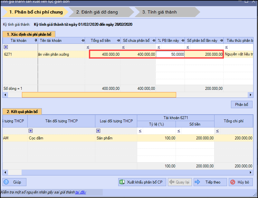The height and width of the screenshot is (198, 258).
Task: Click the orange horizontal scrollbar thumb of upper grid
Action: pos(99,95)
